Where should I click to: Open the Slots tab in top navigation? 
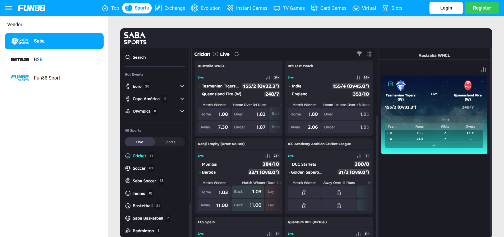click(x=392, y=8)
